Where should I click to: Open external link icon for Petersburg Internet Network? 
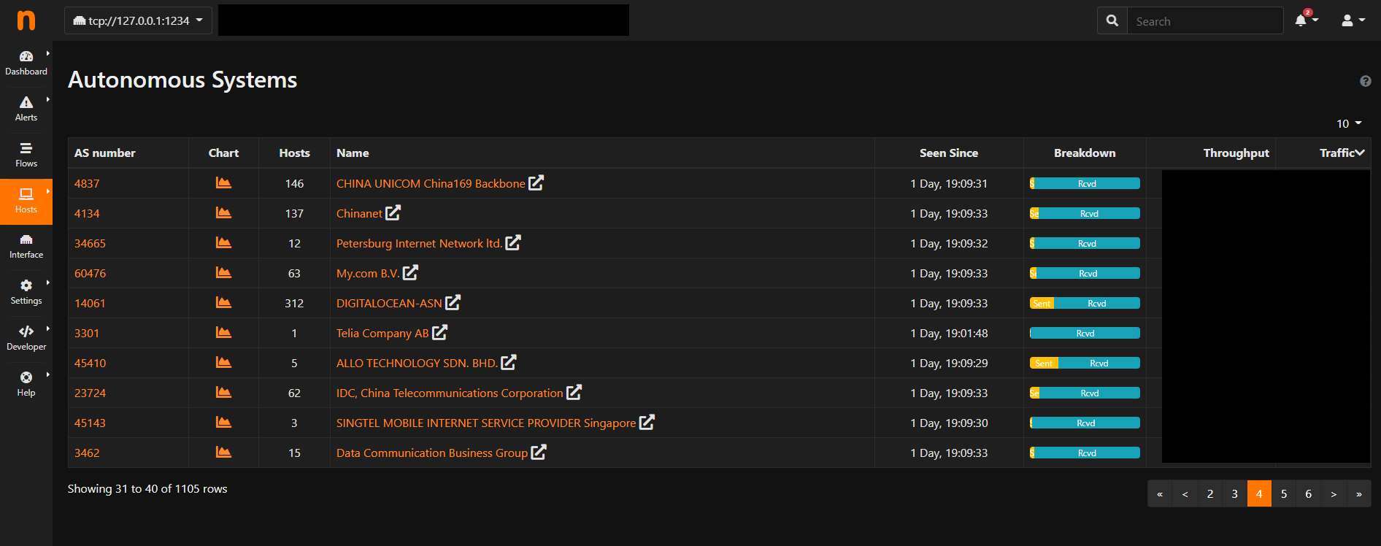point(513,242)
